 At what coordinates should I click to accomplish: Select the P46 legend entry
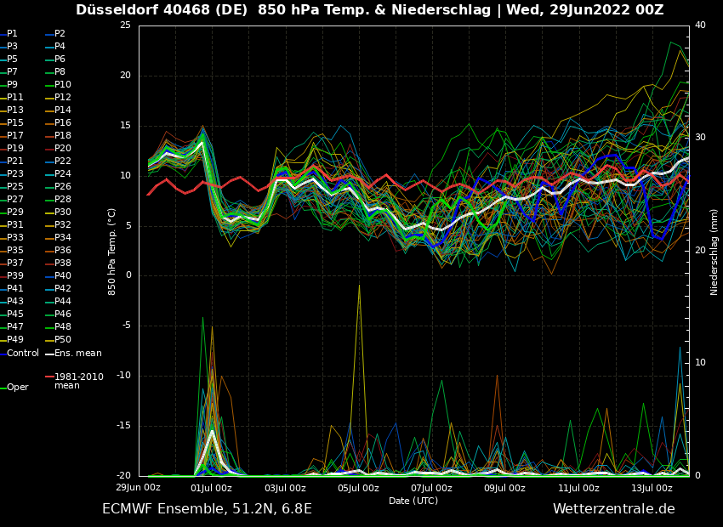(62, 314)
